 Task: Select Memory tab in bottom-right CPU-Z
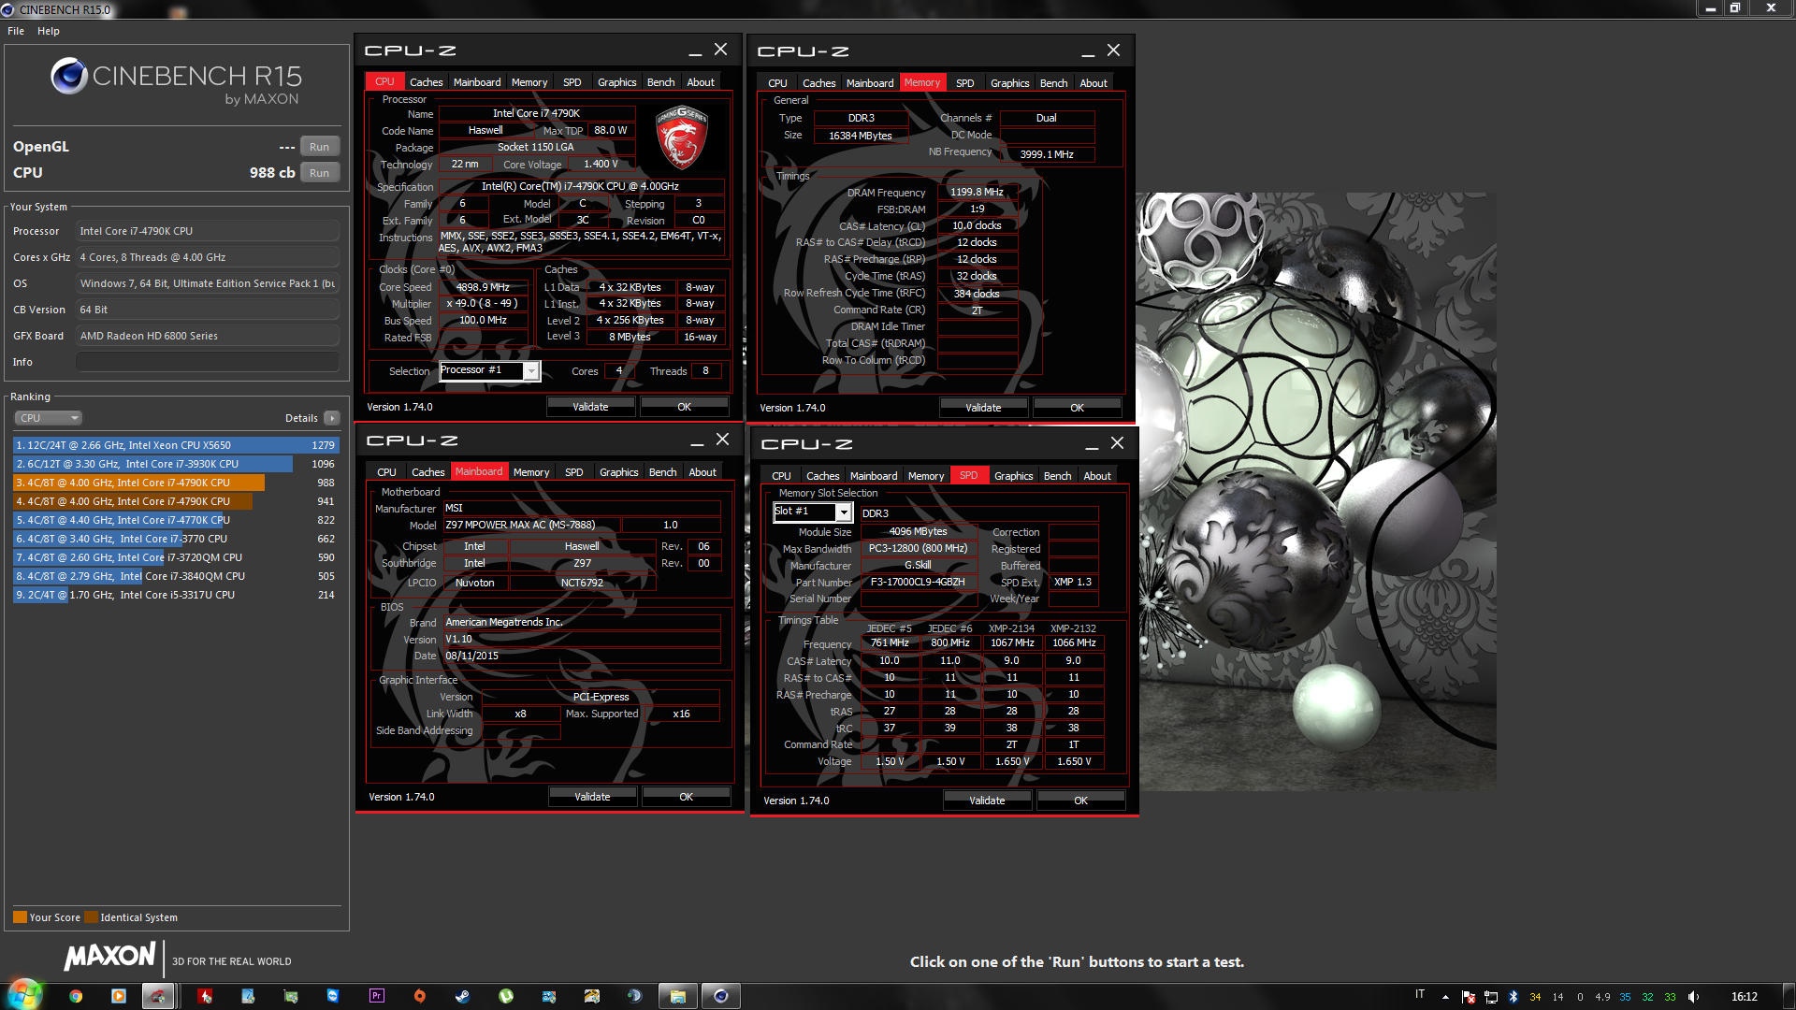click(926, 476)
